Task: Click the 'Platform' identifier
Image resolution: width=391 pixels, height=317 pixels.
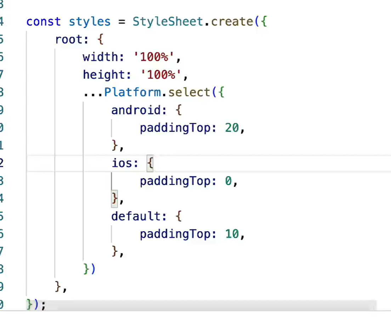Action: (x=132, y=92)
